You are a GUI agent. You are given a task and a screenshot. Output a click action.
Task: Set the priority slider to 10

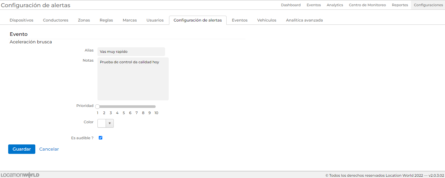click(x=155, y=107)
